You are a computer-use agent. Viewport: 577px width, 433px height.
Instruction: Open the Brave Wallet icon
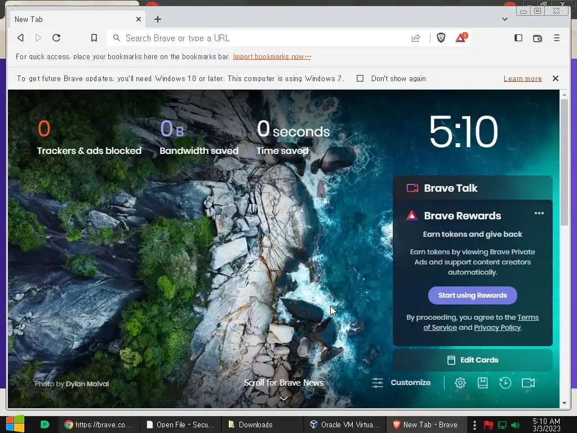[x=537, y=38]
